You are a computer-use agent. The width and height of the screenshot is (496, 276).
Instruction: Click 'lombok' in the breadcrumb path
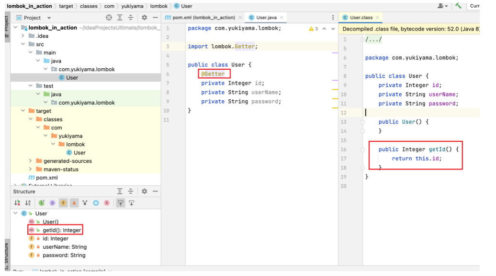point(159,6)
